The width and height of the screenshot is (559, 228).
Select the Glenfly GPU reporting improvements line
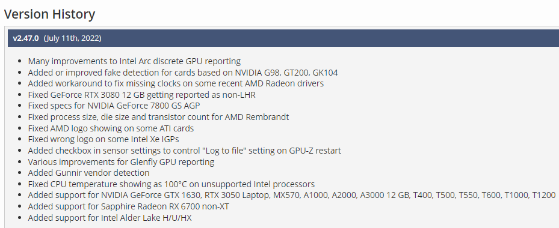(x=121, y=162)
